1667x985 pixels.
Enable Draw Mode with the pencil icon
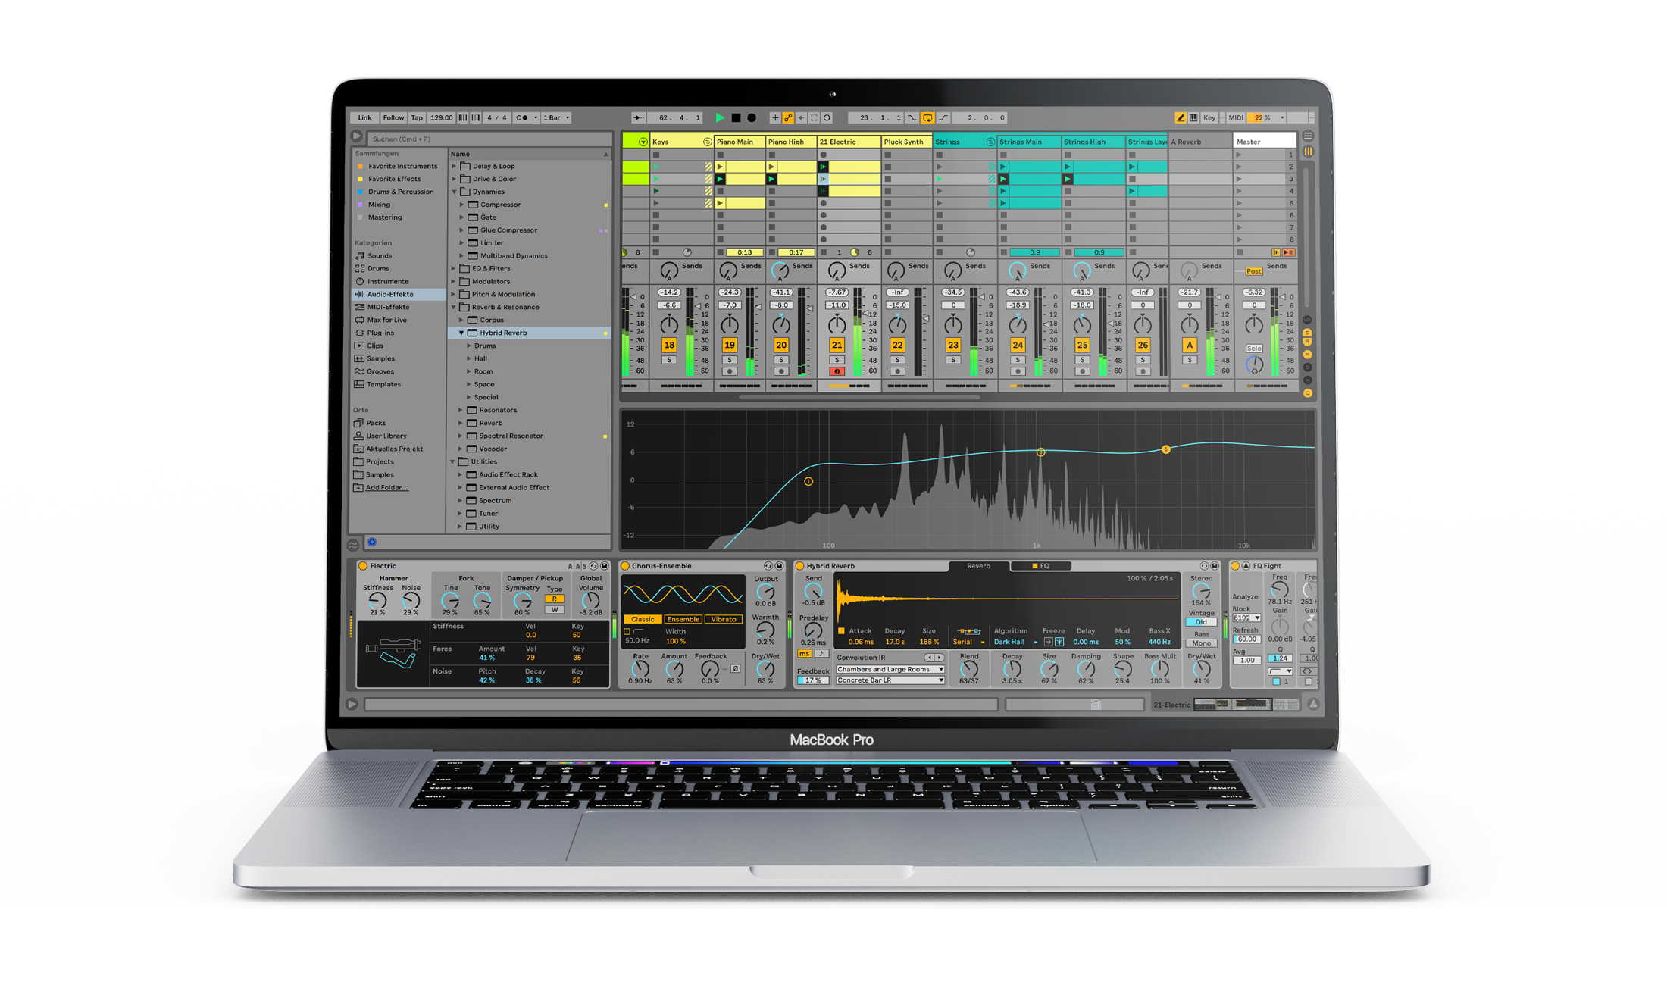(x=1181, y=118)
